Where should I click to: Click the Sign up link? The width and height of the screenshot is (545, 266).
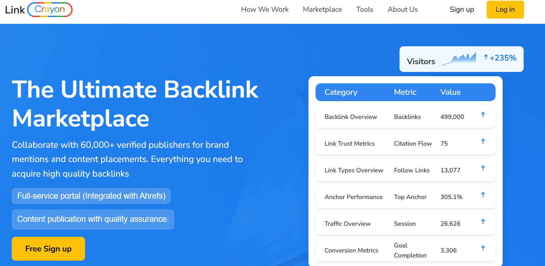(x=462, y=10)
